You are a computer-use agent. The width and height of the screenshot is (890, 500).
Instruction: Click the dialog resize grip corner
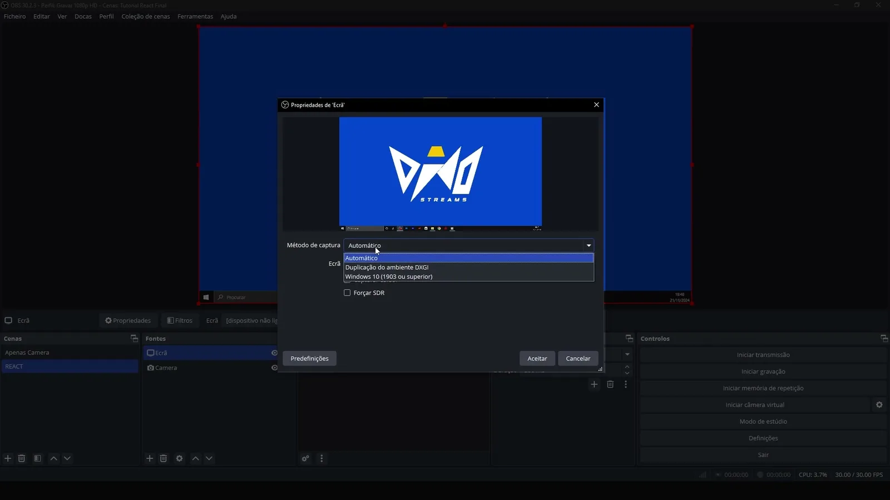(x=600, y=369)
